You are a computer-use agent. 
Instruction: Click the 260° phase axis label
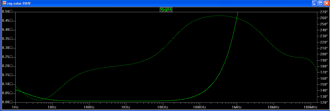[324, 18]
